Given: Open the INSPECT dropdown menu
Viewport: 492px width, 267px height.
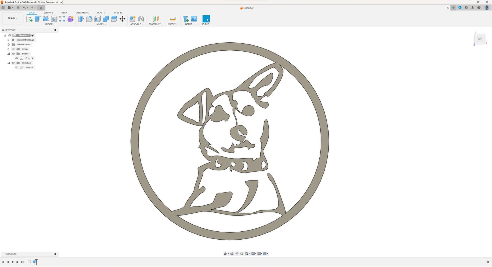Looking at the screenshot, I should (172, 24).
